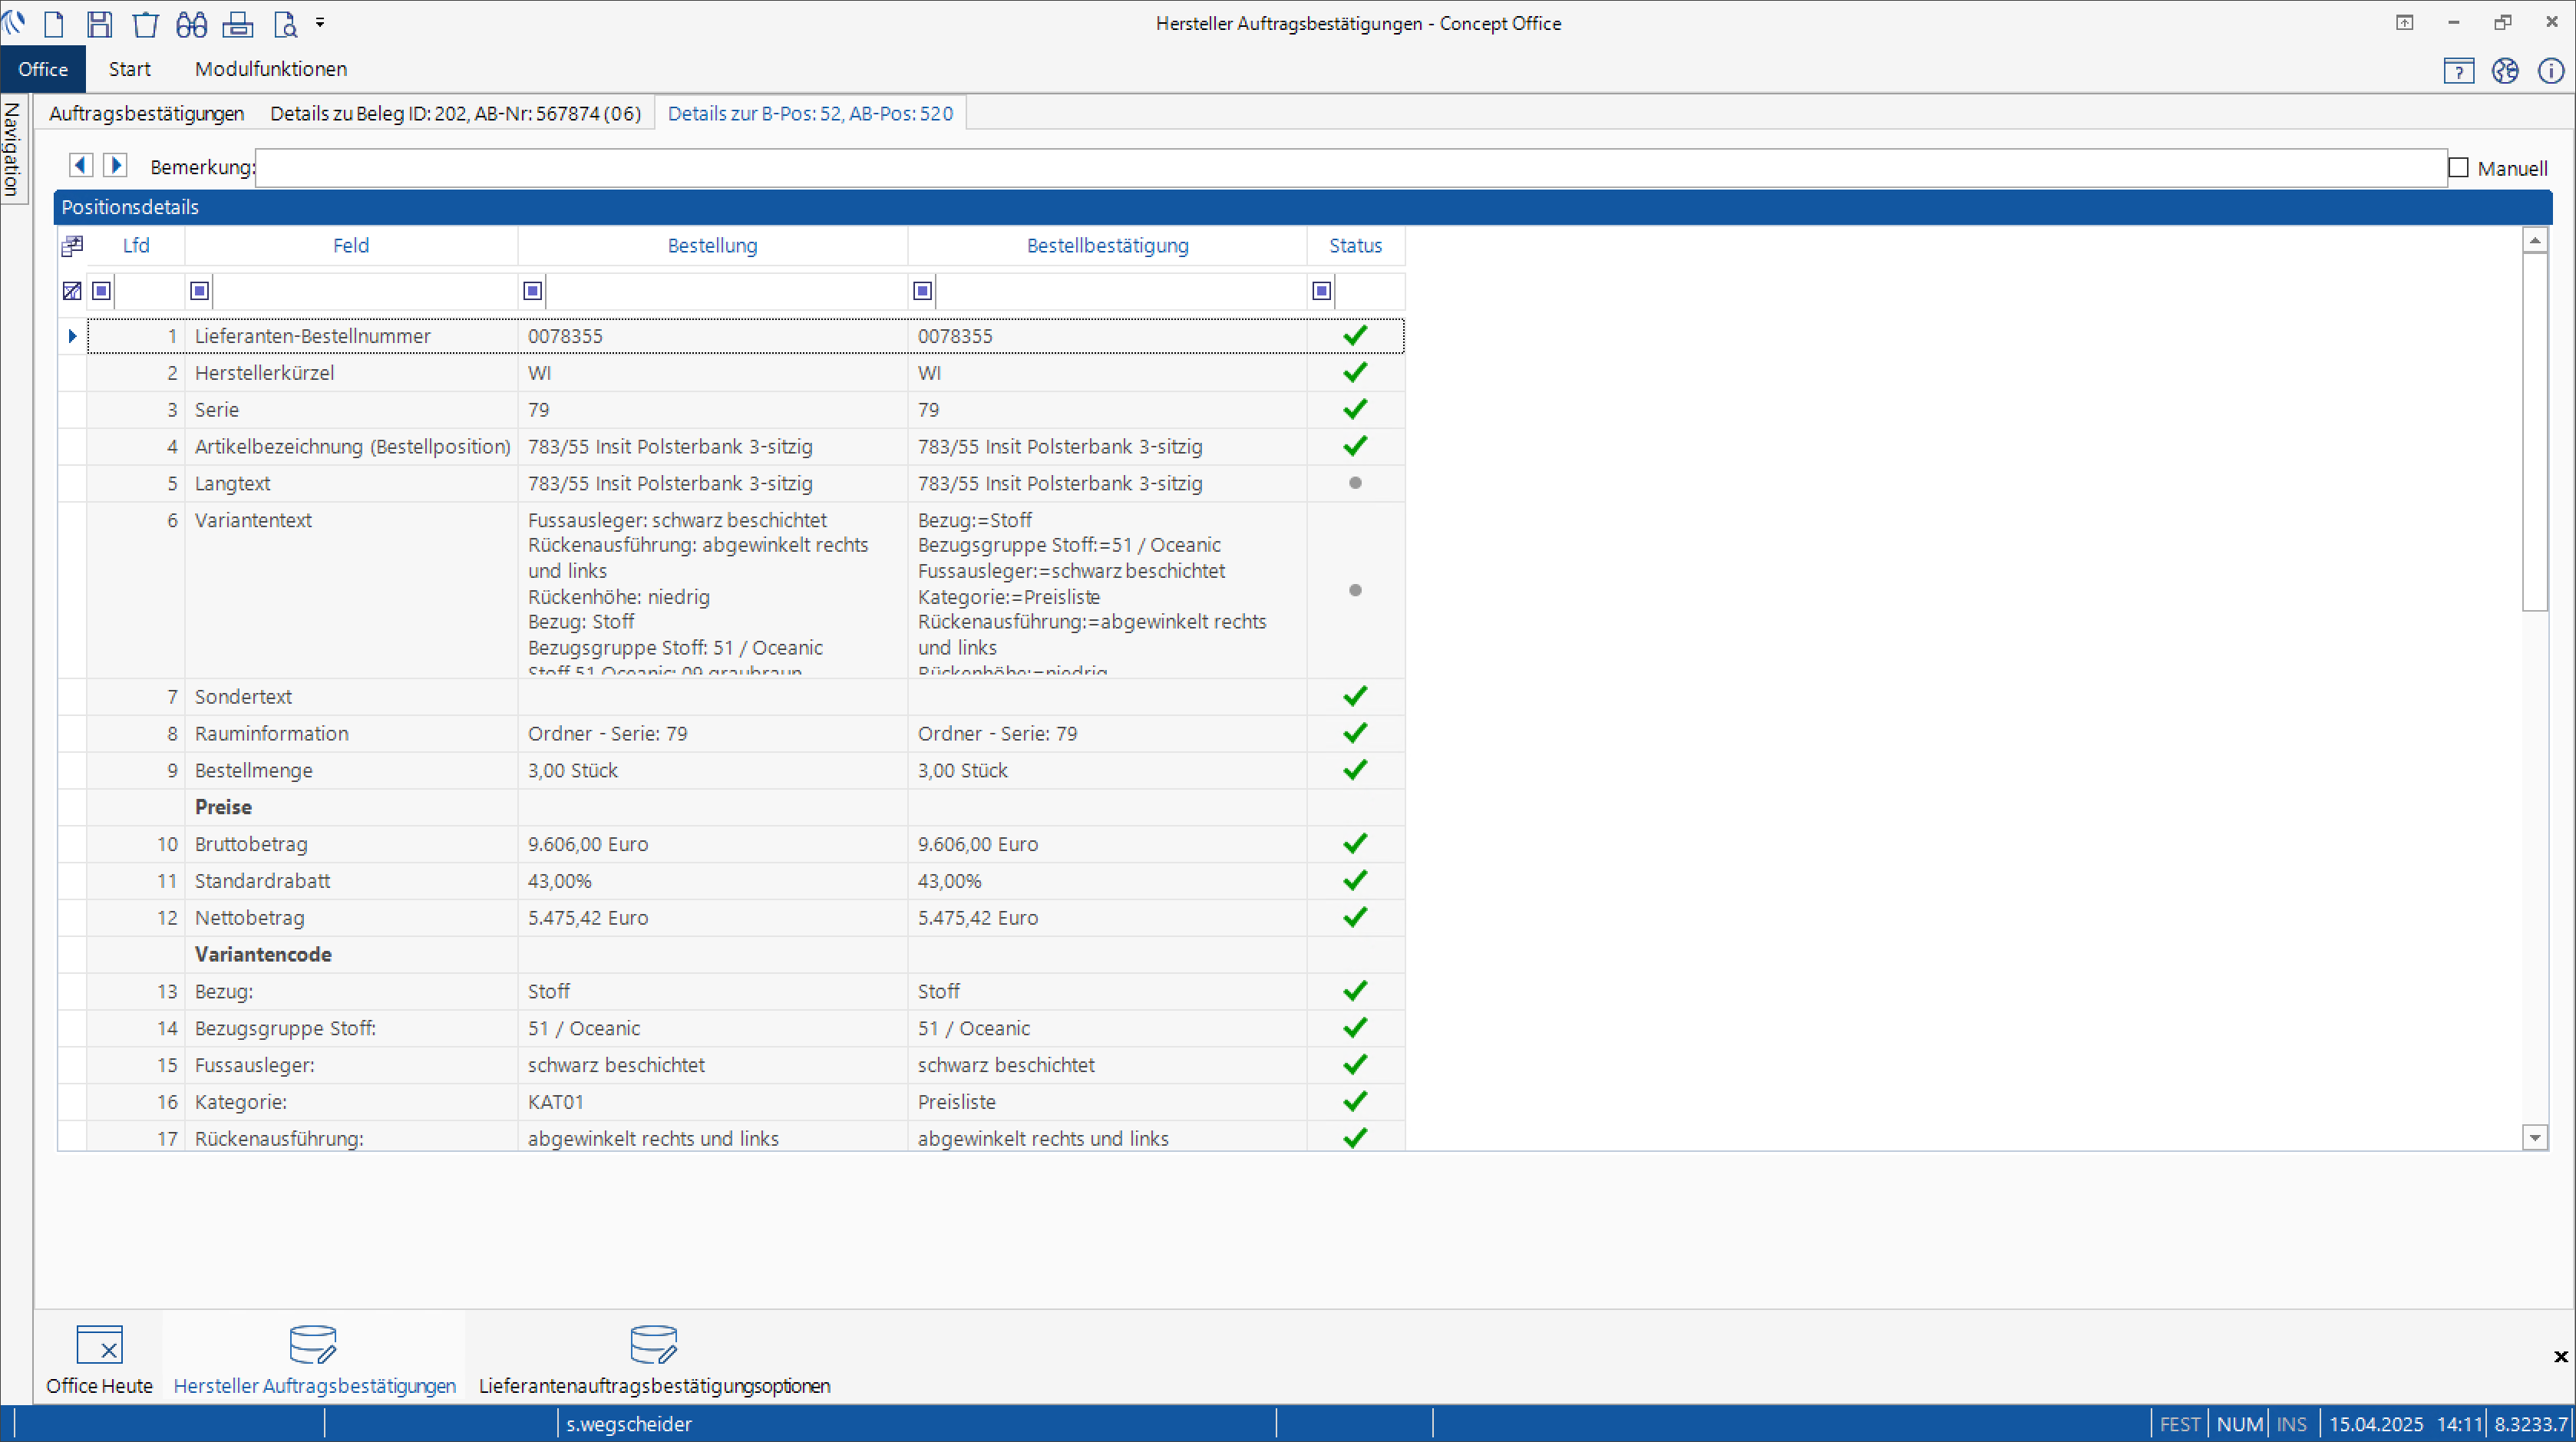Enable the Manuell checkbox
Image resolution: width=2576 pixels, height=1442 pixels.
tap(2460, 167)
